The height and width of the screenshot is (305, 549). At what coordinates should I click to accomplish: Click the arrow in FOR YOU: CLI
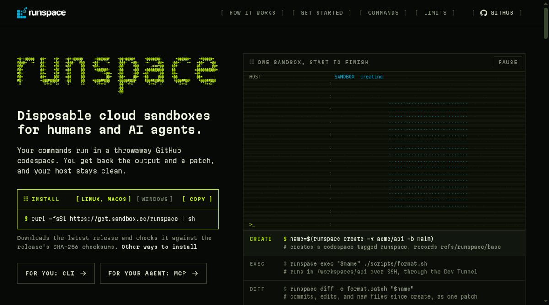[83, 273]
